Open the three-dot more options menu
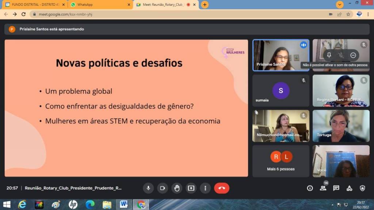This screenshot has height=210, width=374. click(205, 188)
